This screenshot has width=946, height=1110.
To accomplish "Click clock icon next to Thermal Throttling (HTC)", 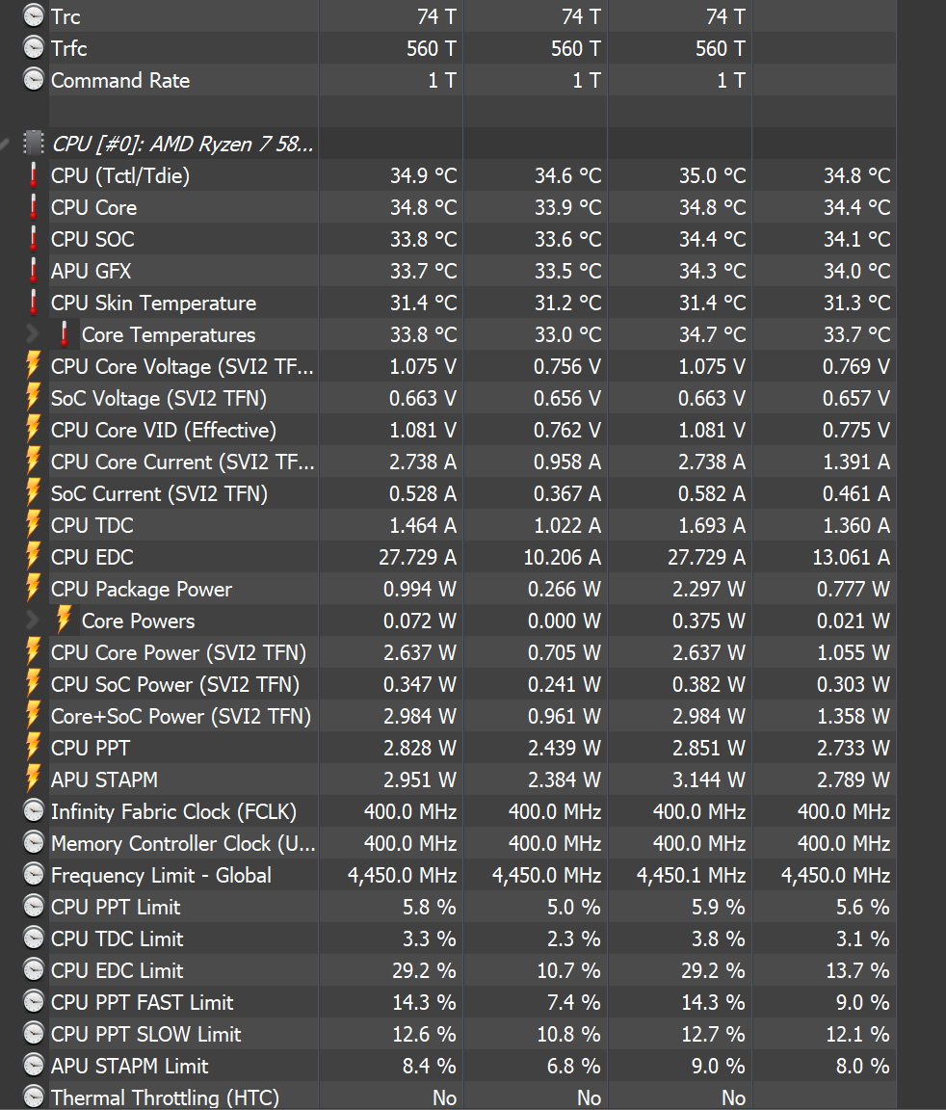I will 34,1097.
